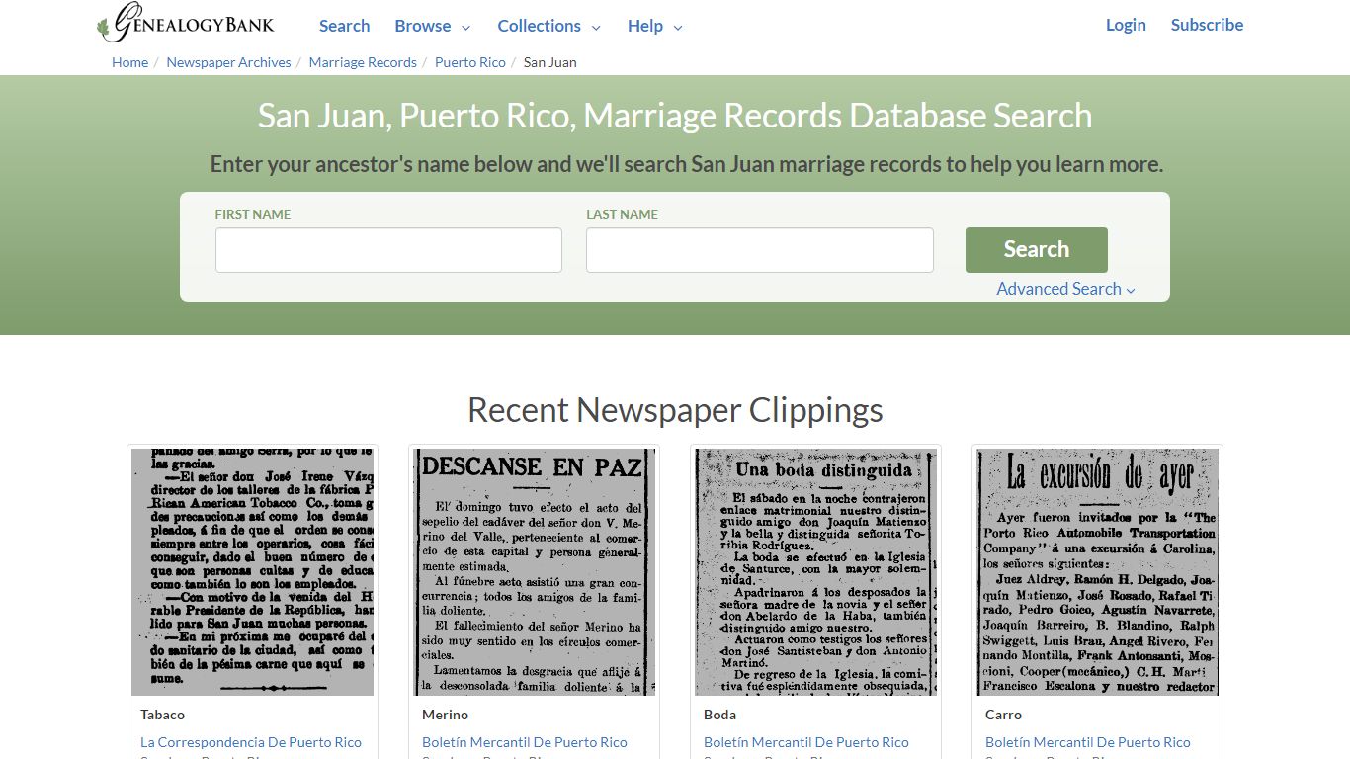Select the Tabaco clipping title
This screenshot has width=1350, height=759.
pos(162,715)
